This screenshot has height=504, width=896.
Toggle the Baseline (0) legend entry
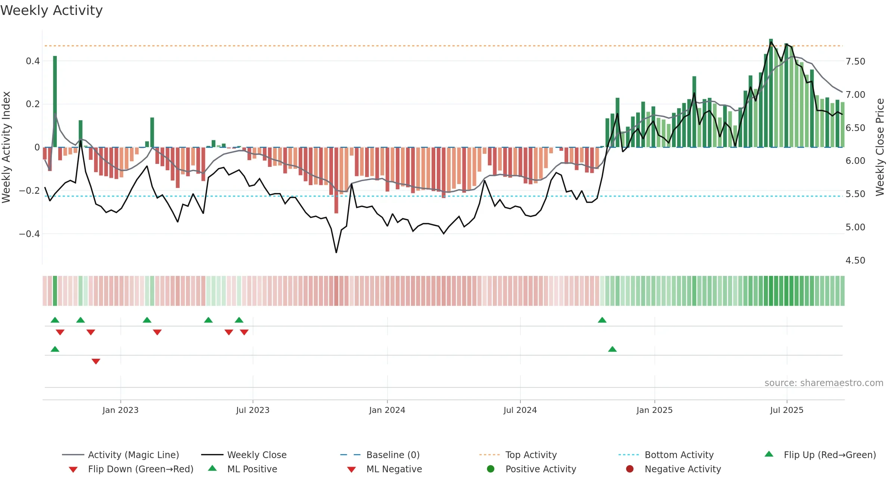point(380,455)
